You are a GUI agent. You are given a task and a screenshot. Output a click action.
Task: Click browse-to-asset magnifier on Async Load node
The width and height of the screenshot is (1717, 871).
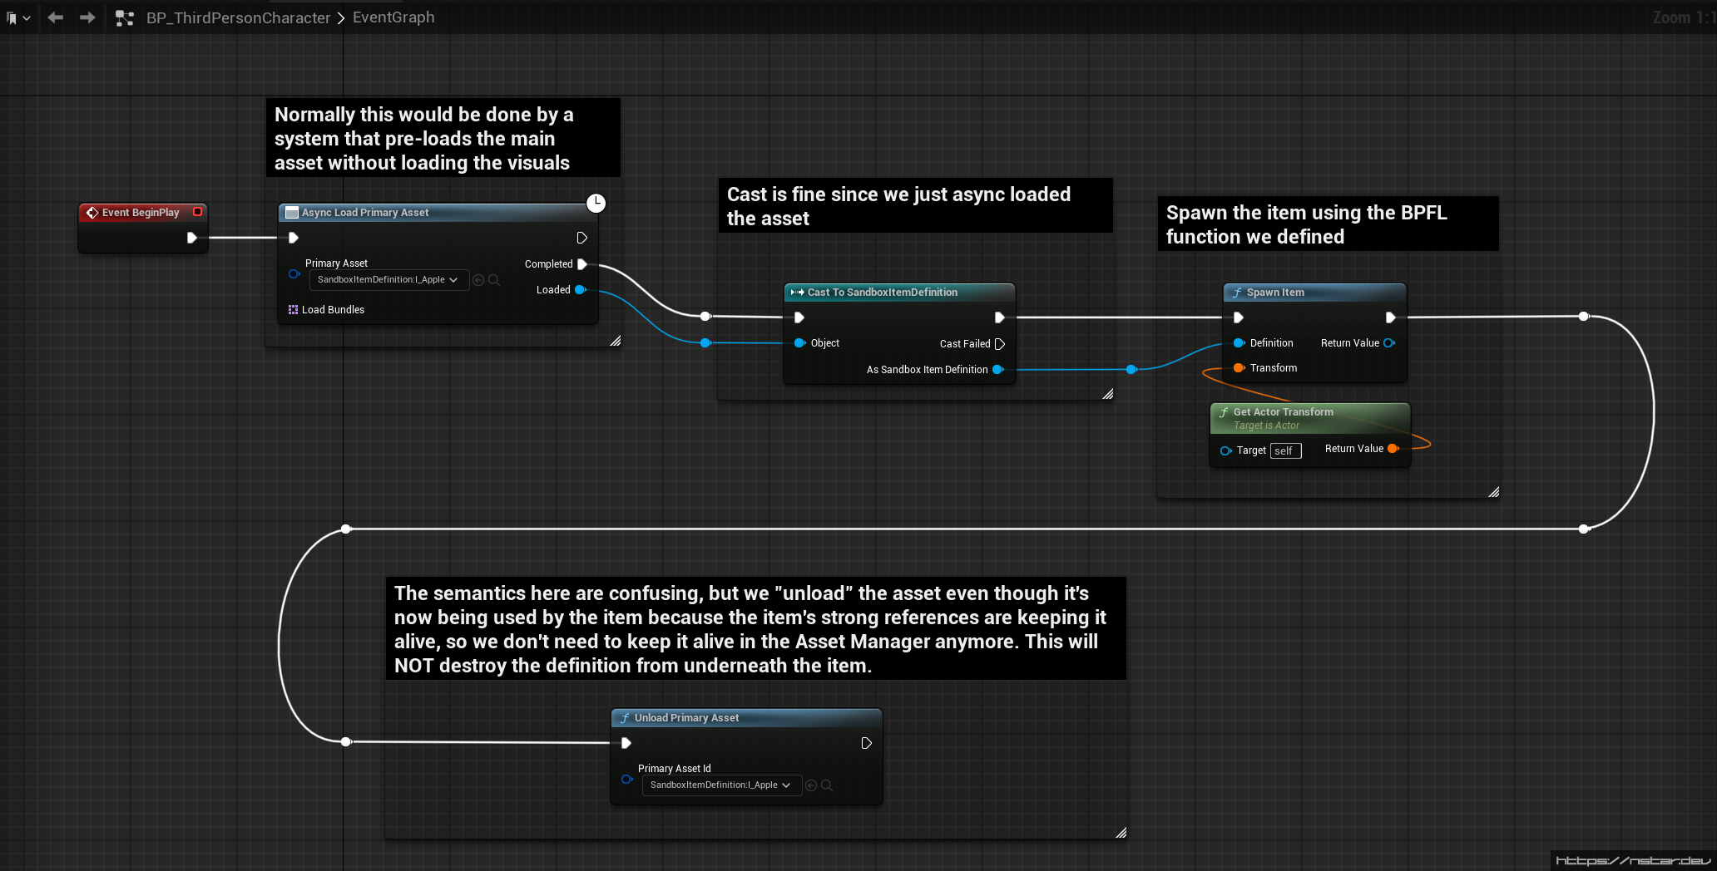pyautogui.click(x=494, y=280)
